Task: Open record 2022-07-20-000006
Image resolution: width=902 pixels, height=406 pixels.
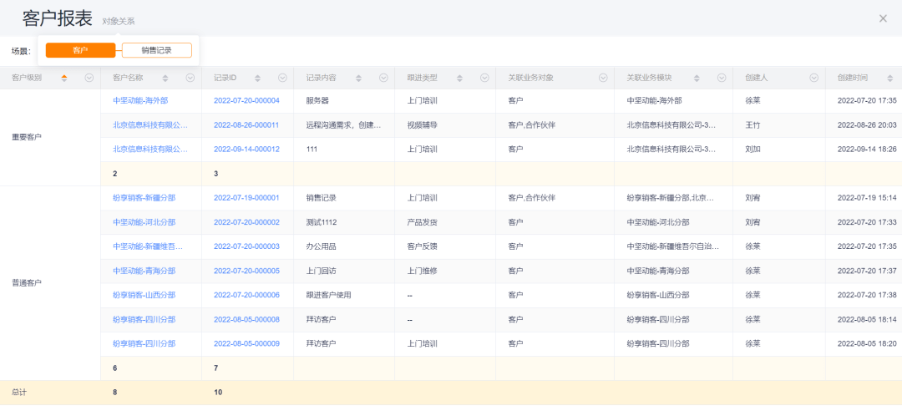Action: [x=246, y=295]
